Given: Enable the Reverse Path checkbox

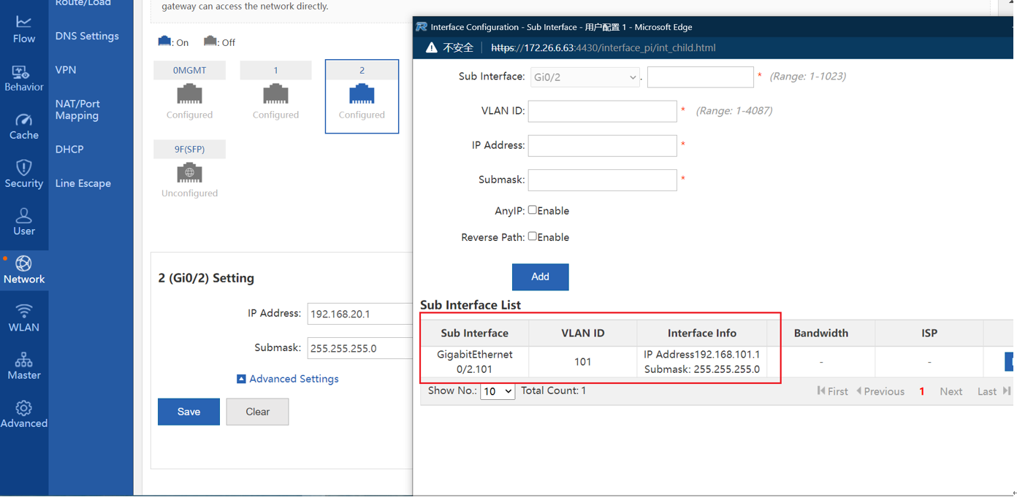Looking at the screenshot, I should [533, 236].
